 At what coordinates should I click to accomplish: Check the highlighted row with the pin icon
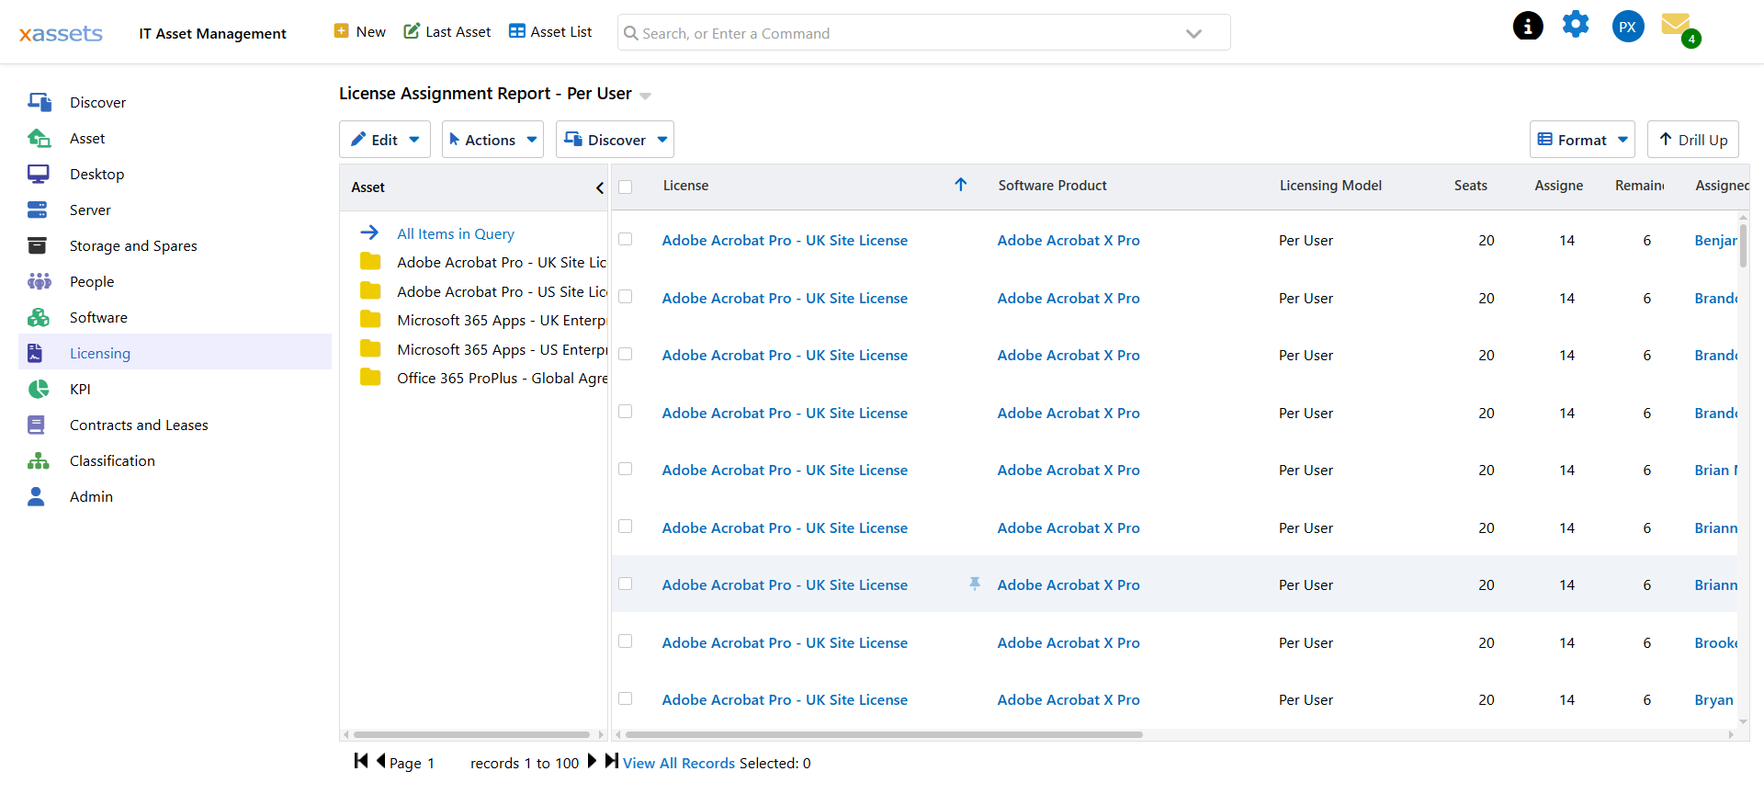click(626, 584)
